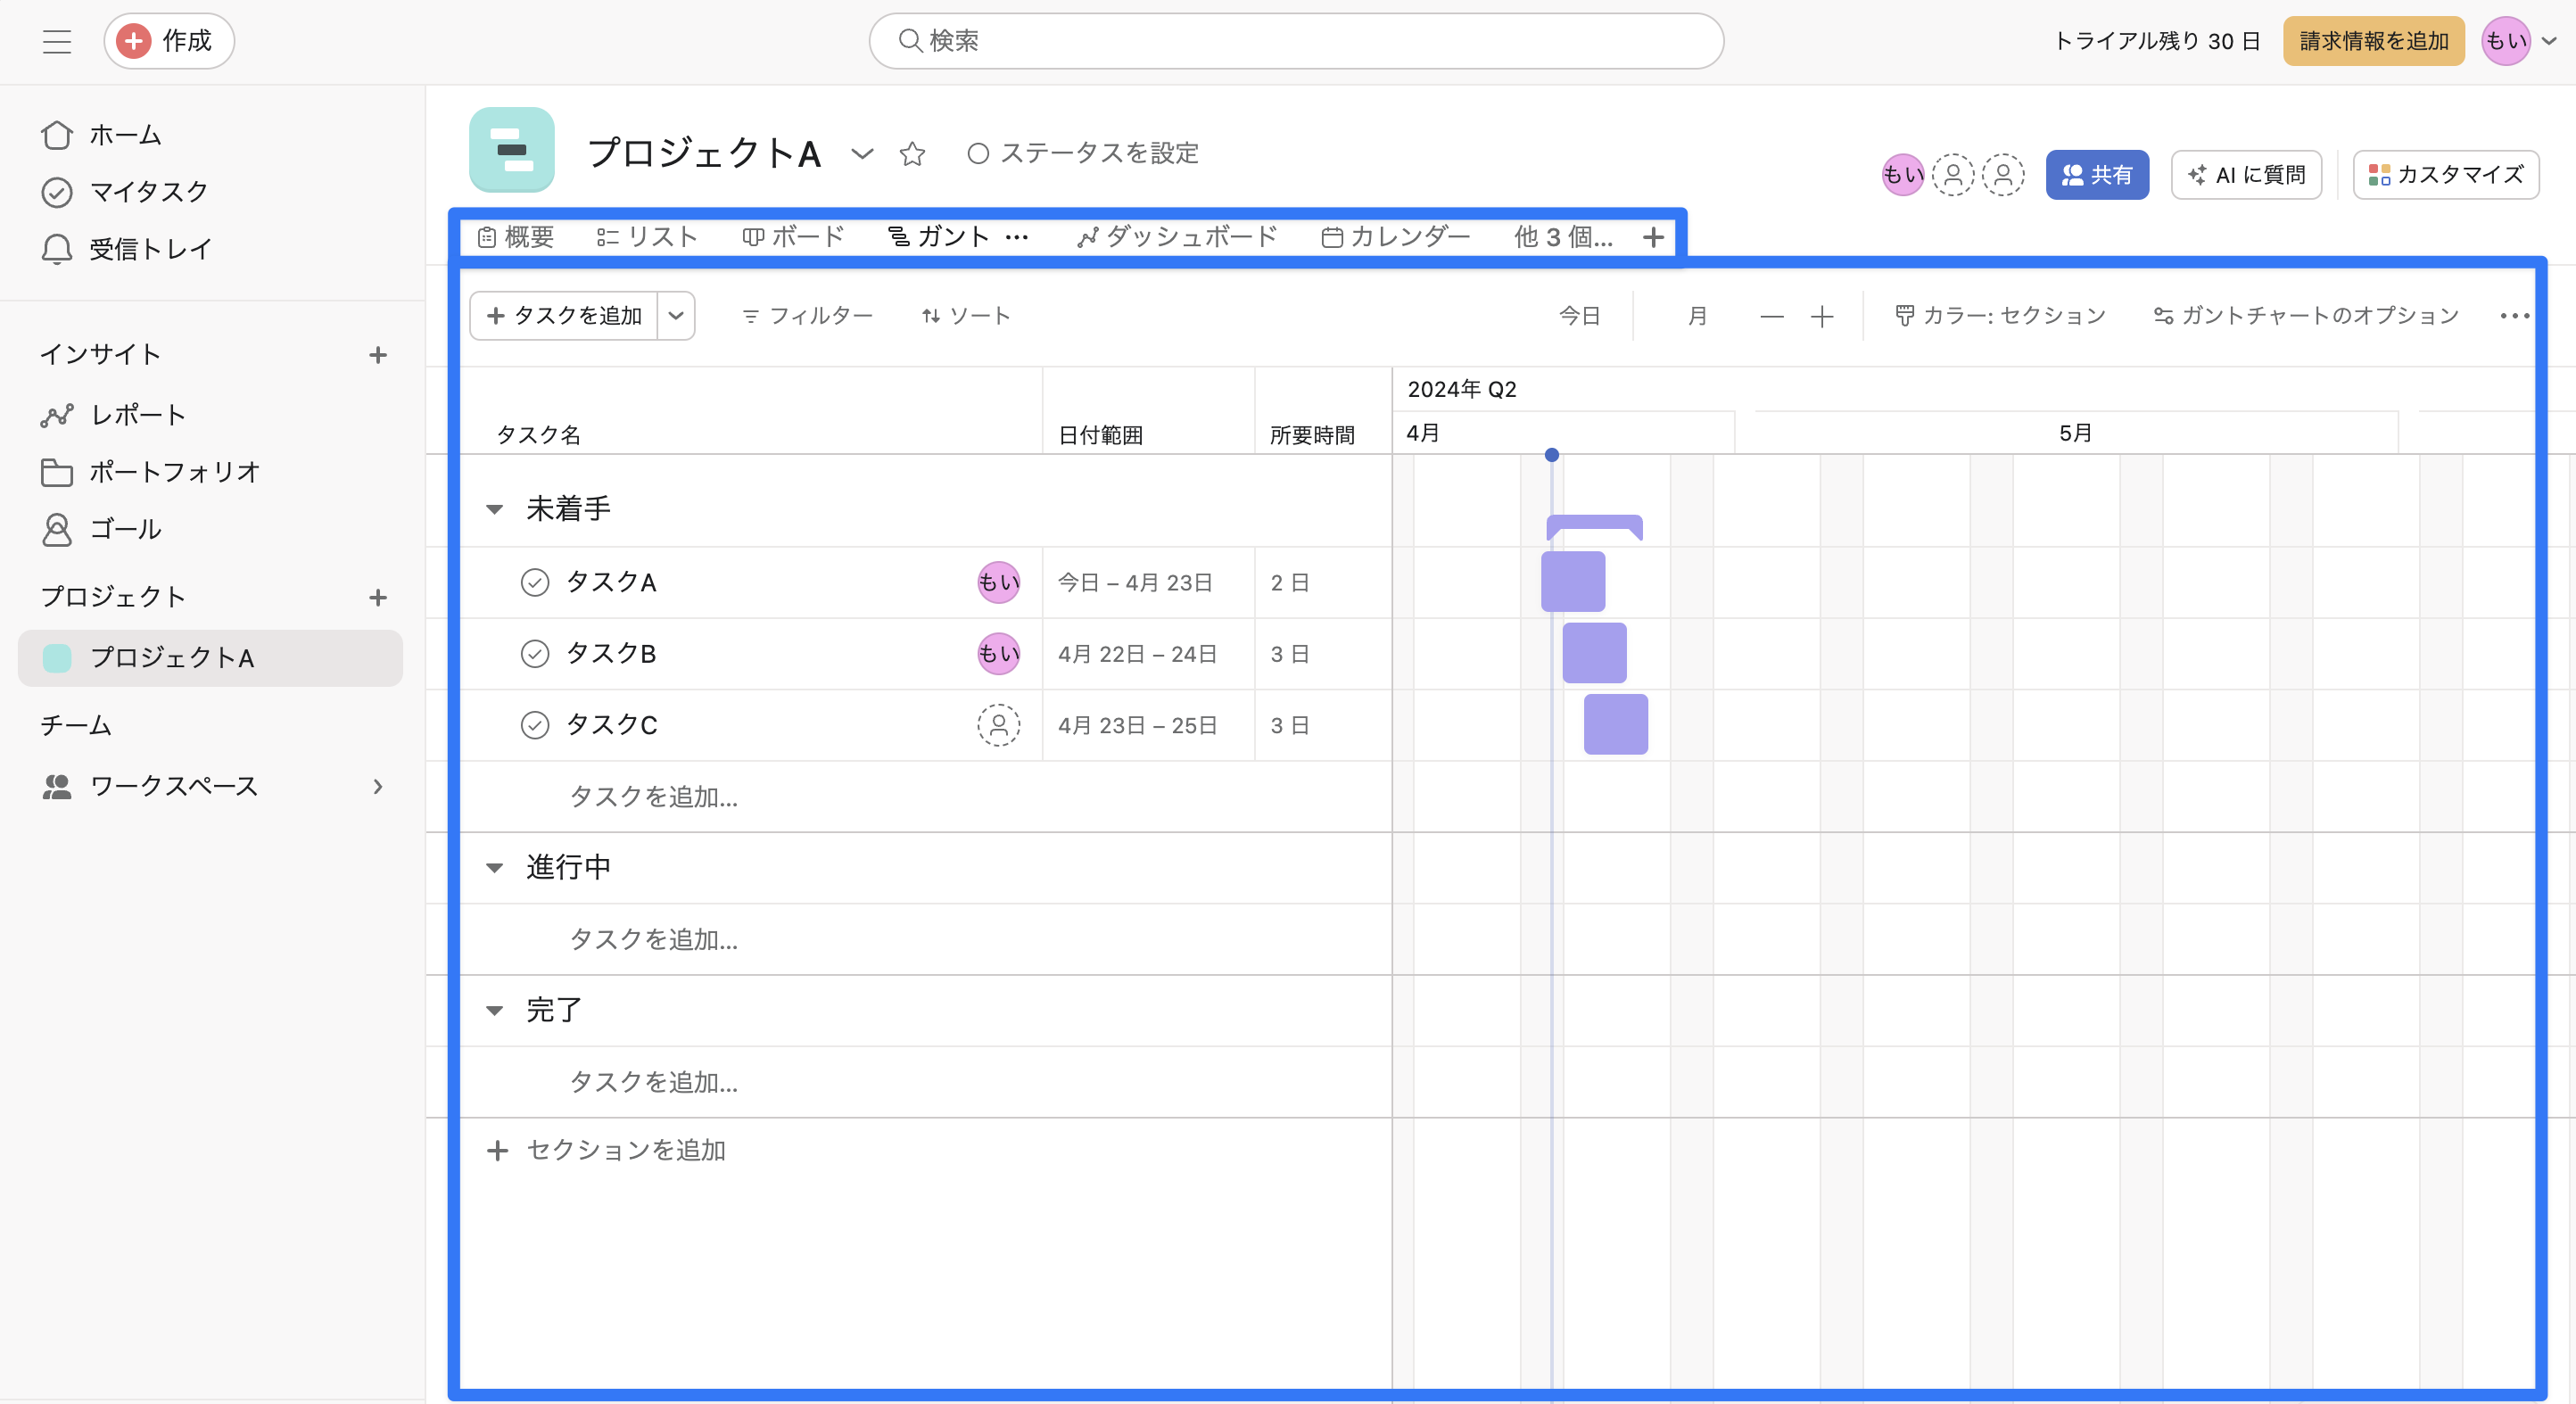Select タスクA bar in Gantt chart
2576x1404 pixels.
[1573, 582]
